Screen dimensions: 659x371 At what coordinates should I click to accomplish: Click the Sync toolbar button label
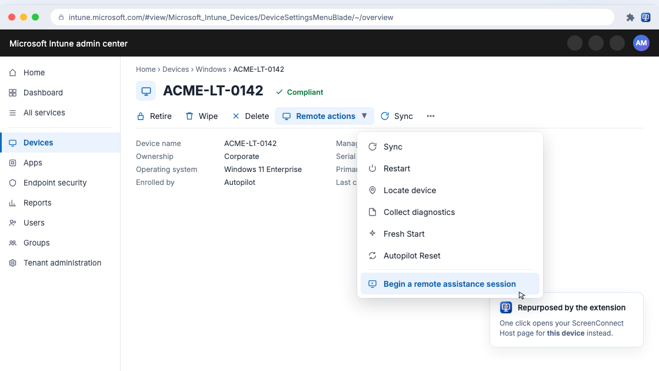404,116
